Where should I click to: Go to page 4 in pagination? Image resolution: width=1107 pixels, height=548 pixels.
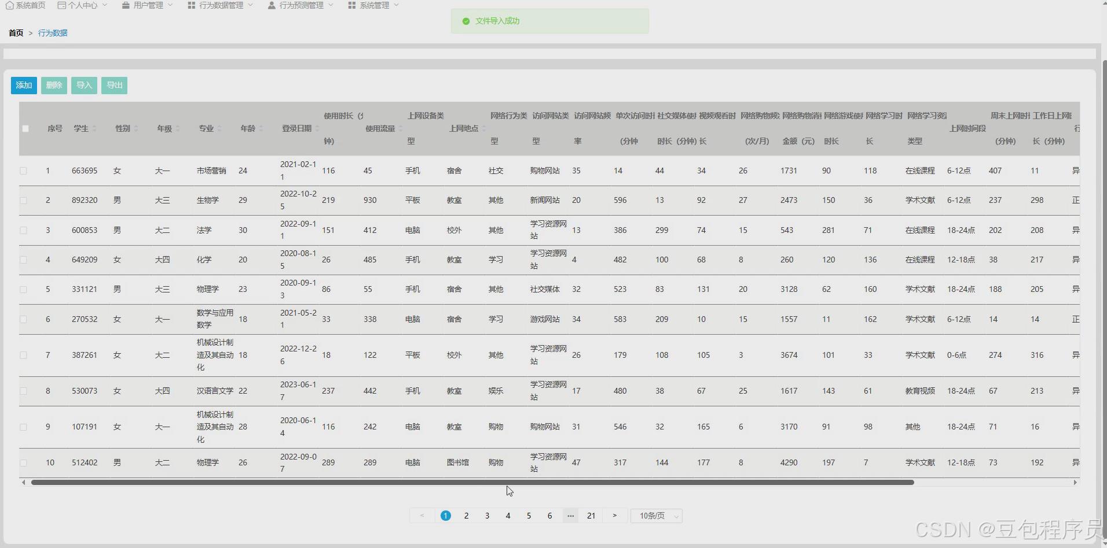point(508,516)
